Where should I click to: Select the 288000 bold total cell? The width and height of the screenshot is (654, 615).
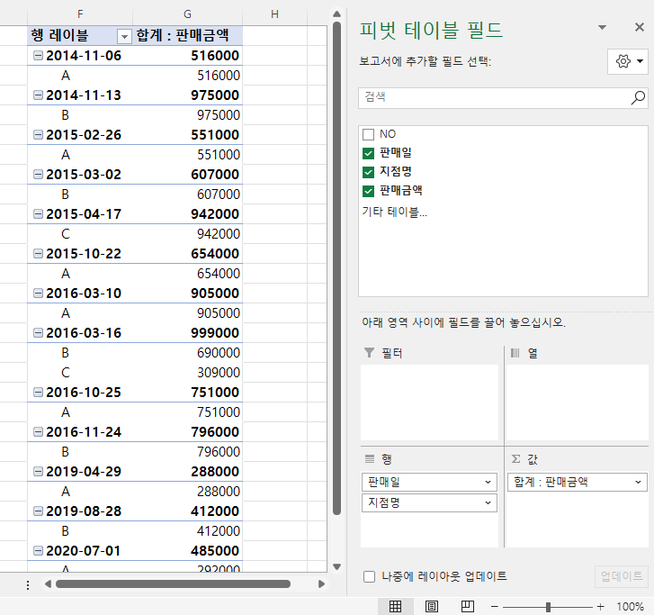(188, 471)
